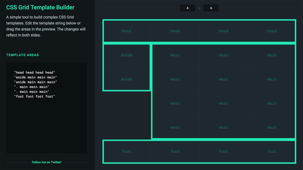This screenshot has height=170, width=303.
Task: Click the bottom-right foot cell
Action: (272, 151)
